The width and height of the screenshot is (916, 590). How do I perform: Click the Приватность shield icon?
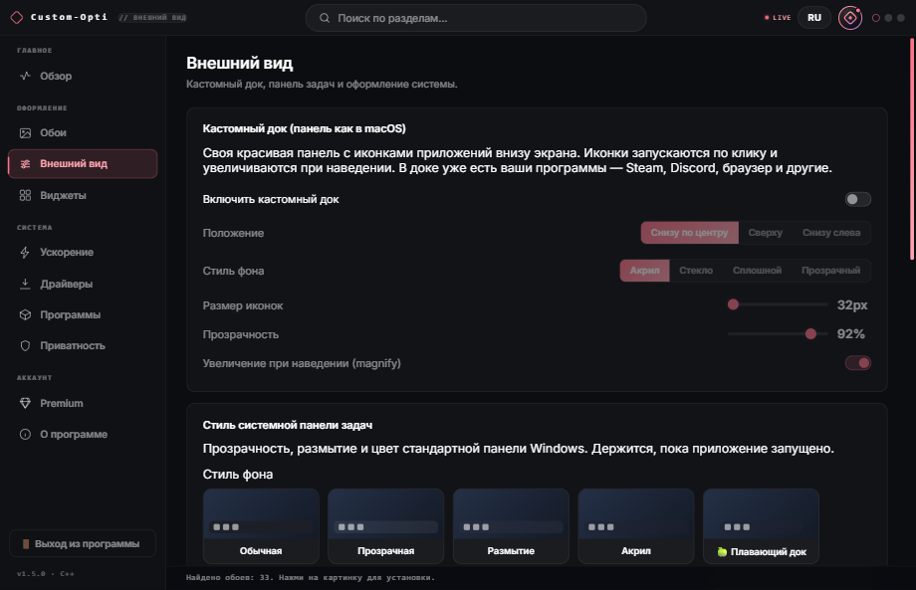click(25, 345)
